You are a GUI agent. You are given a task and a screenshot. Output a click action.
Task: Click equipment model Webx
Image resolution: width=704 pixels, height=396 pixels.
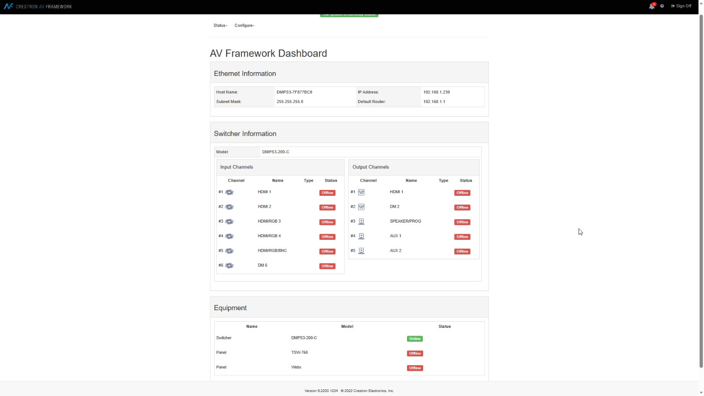pos(296,367)
